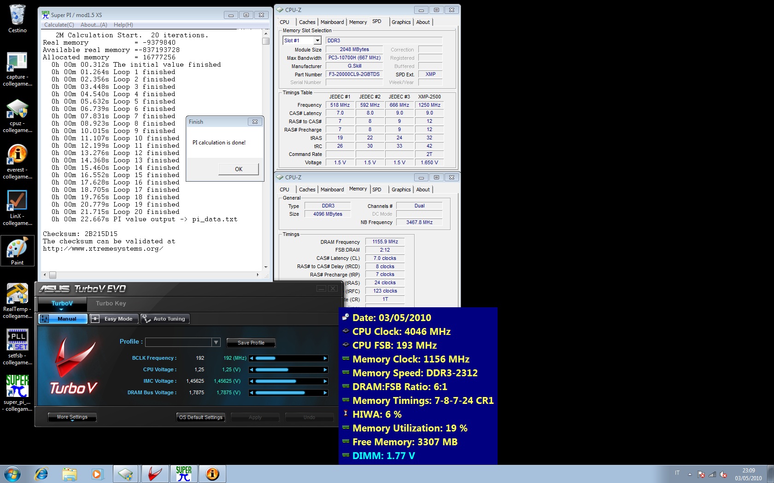This screenshot has height=483, width=774.
Task: Adjust the IMC Voltage slider
Action: [x=288, y=381]
